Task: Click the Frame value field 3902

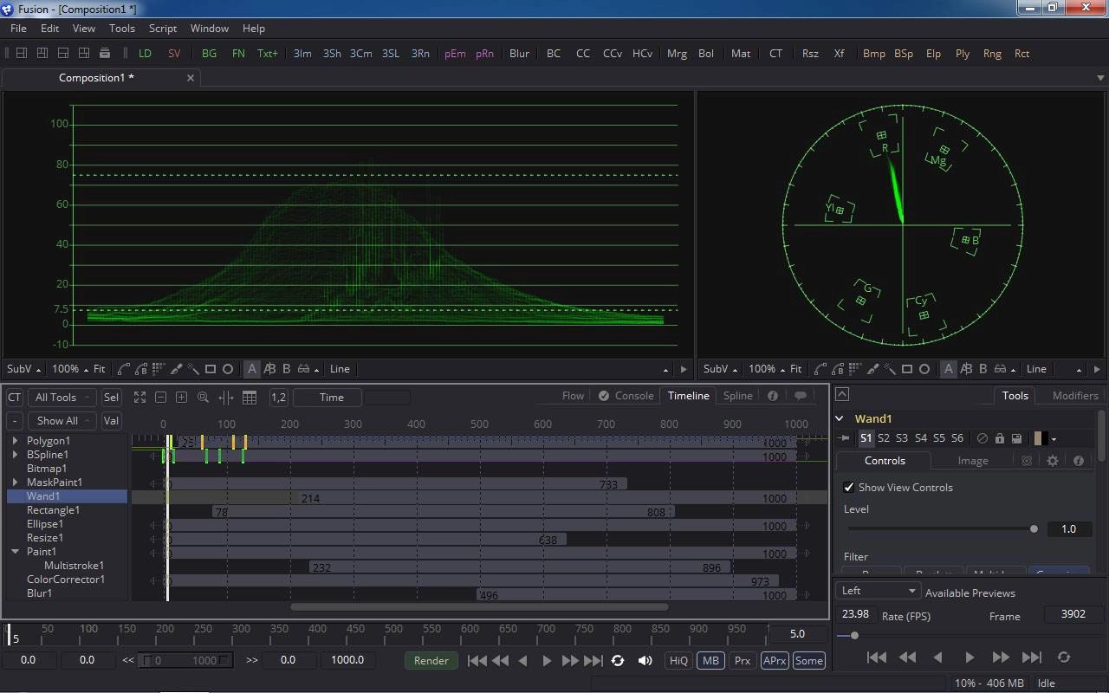Action: pos(1073,613)
